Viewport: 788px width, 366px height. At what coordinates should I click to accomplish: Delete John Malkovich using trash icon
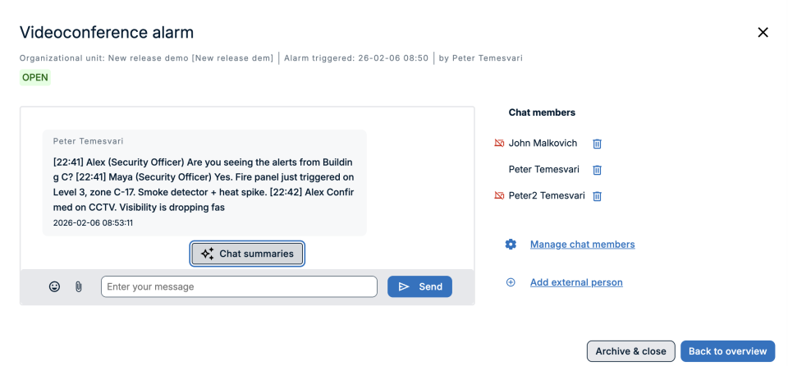point(598,144)
